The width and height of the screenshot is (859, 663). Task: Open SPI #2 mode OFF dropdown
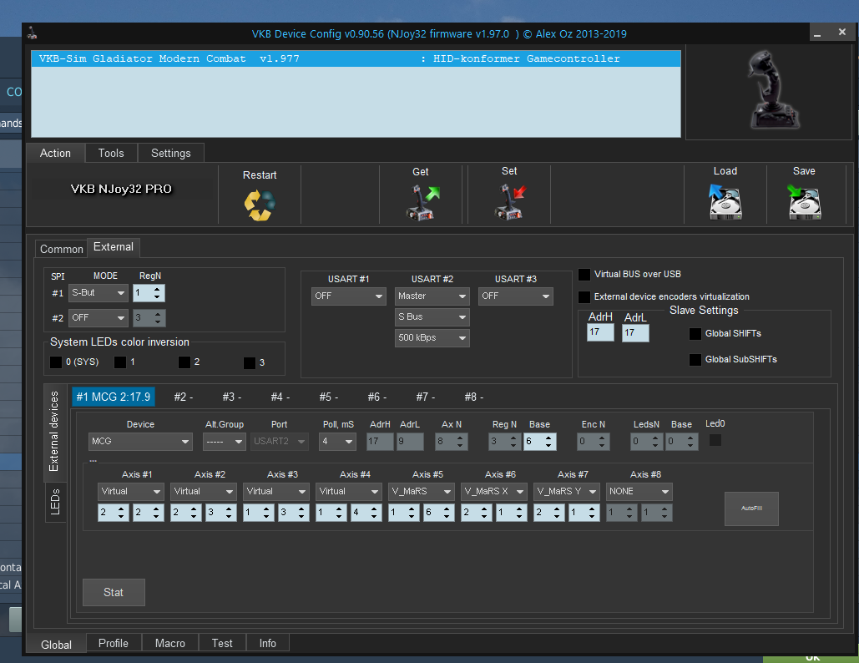98,318
